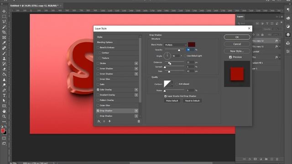Select the Eyedropper tool
Screen dimensions: 292x164
click(4, 43)
